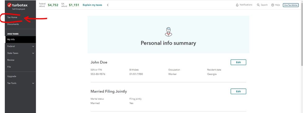
Task: Open the State Taxes sidebar item
Action: (x=20, y=53)
